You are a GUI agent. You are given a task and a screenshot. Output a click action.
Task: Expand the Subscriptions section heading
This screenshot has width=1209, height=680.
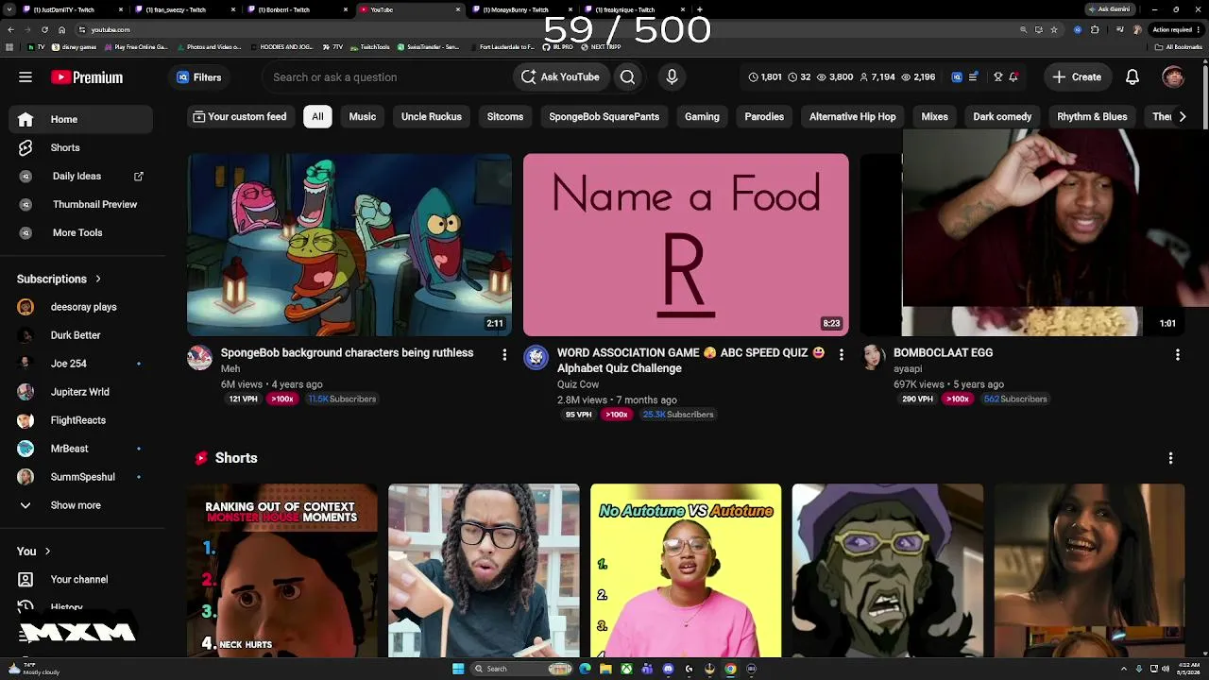pyautogui.click(x=59, y=280)
